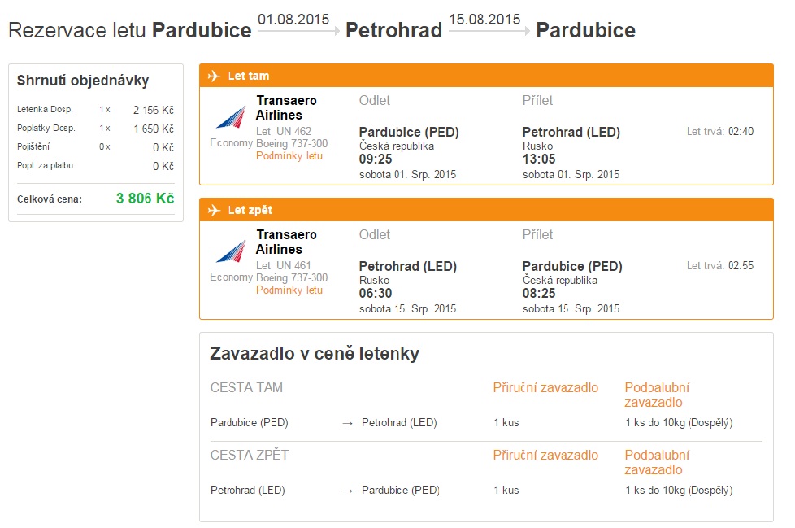Click the Pojištění row in order summary
The image size is (795, 528).
pos(95,147)
